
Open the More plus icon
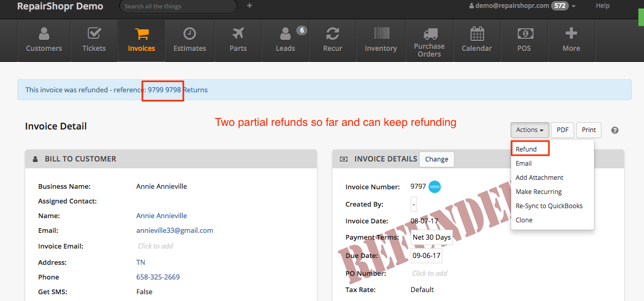click(571, 34)
